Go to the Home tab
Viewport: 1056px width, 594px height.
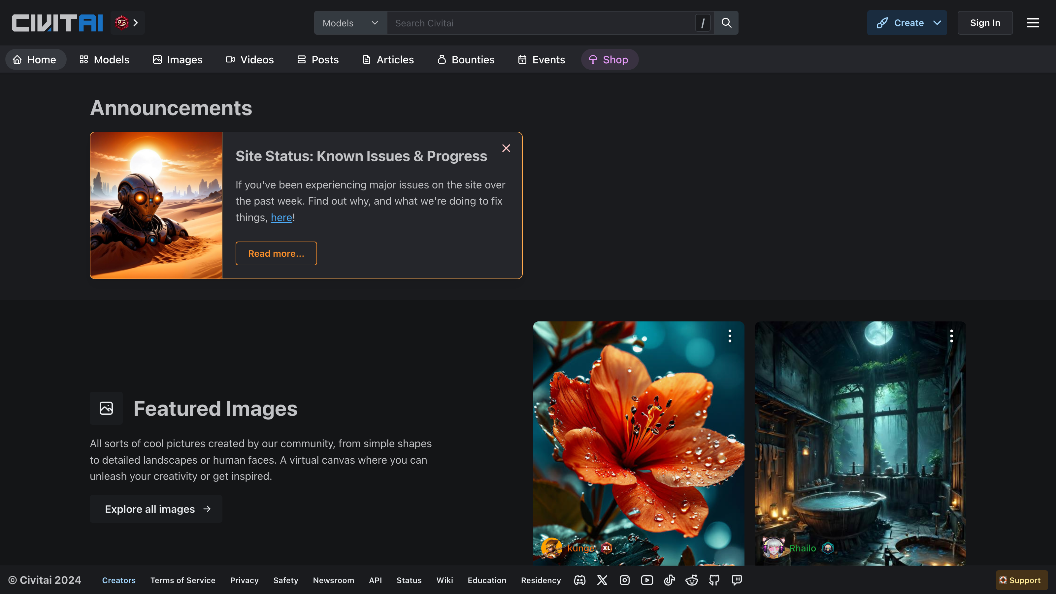(36, 59)
